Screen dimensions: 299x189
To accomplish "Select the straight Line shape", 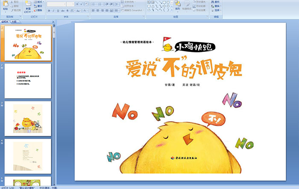I will click(157, 2).
